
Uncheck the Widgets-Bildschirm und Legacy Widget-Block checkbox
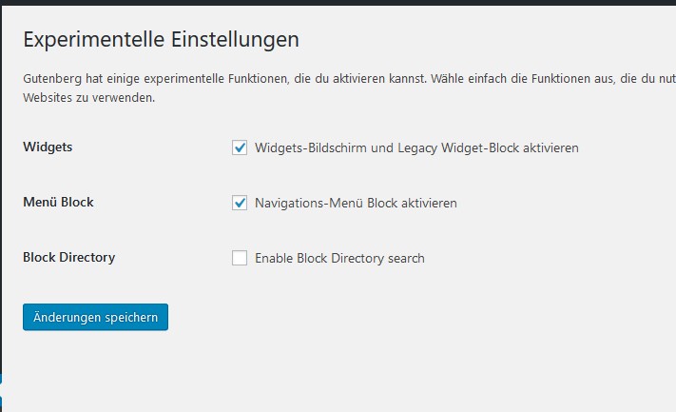click(x=240, y=147)
